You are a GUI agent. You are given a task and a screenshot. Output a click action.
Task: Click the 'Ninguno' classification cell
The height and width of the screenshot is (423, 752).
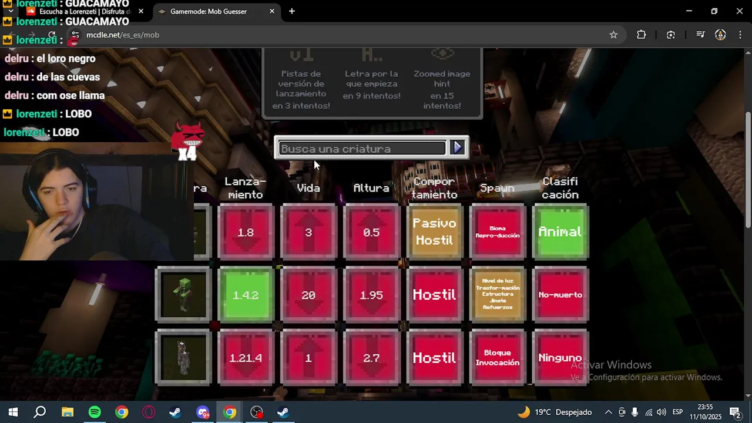click(560, 358)
